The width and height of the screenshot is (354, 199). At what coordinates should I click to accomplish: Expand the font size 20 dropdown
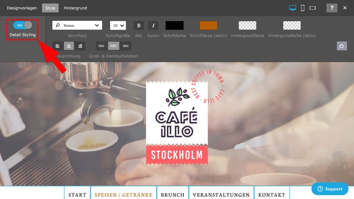click(118, 26)
